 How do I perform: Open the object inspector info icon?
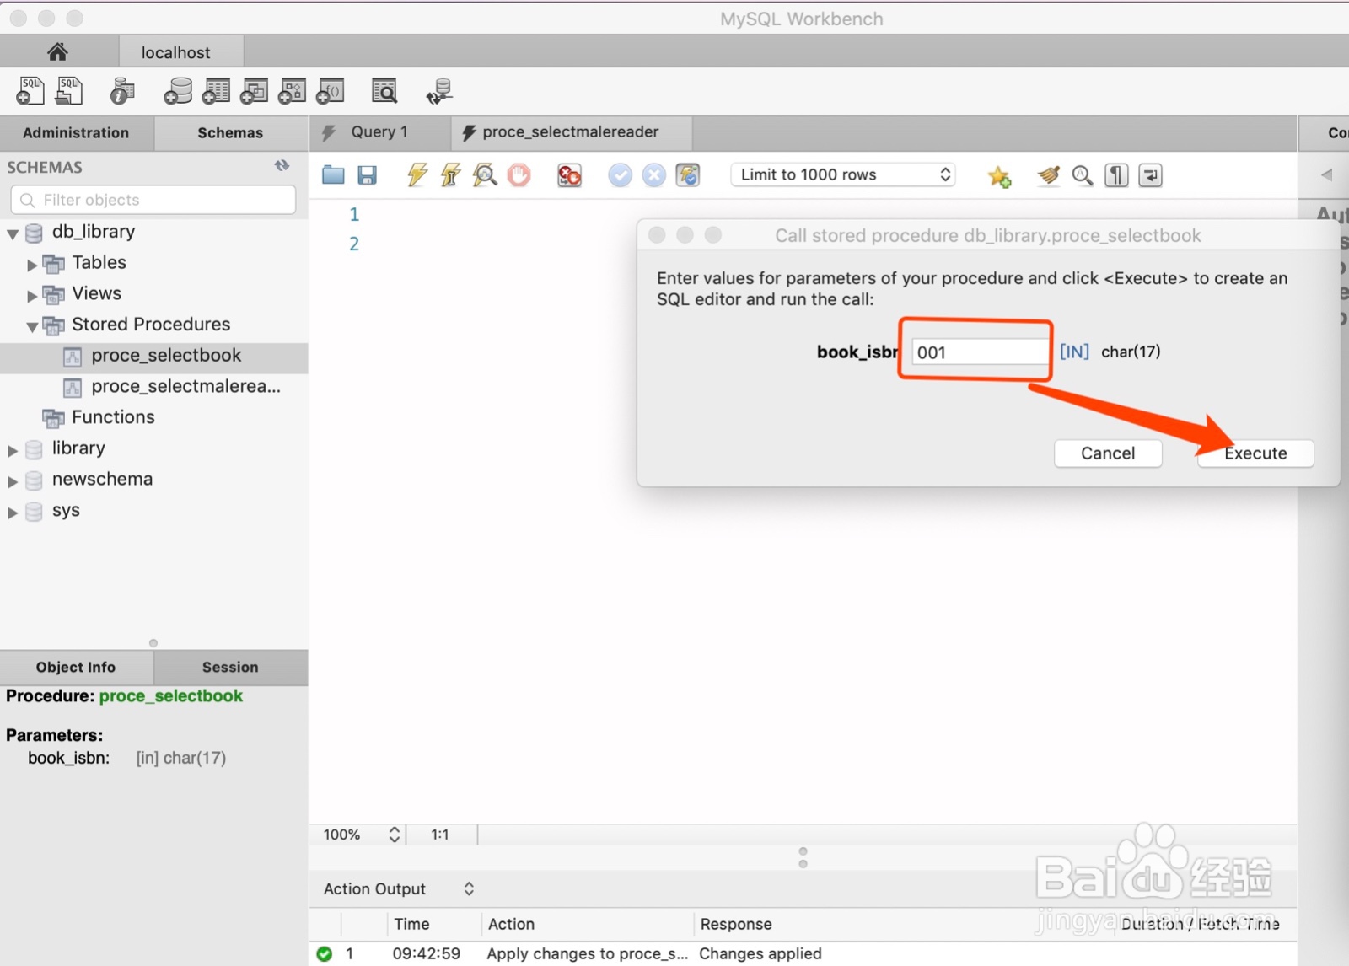122,90
